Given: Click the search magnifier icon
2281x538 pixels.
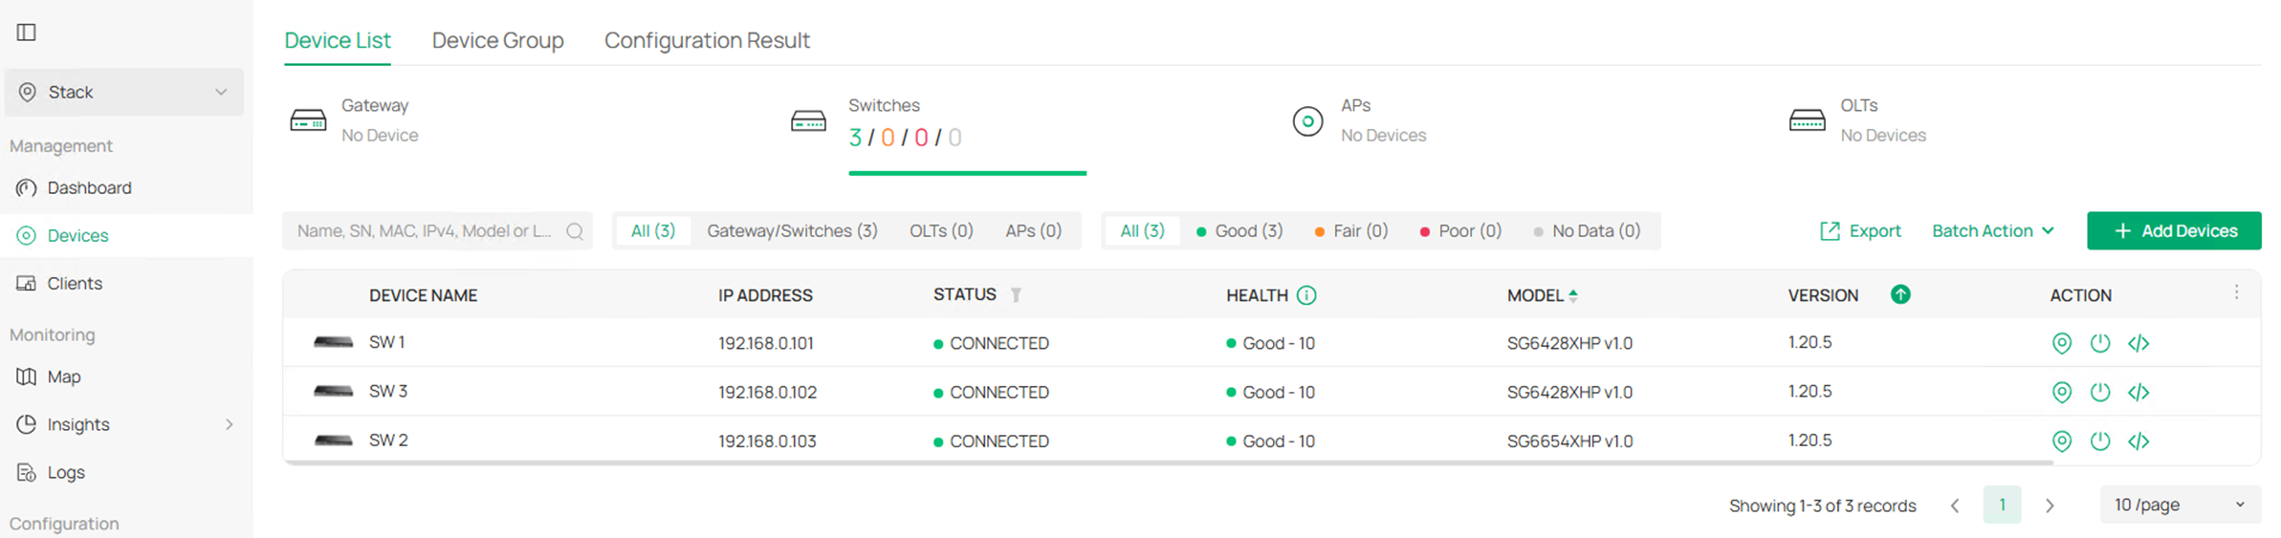Looking at the screenshot, I should (x=575, y=231).
